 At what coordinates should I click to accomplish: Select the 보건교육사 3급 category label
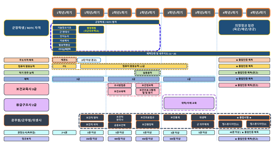point(27,89)
